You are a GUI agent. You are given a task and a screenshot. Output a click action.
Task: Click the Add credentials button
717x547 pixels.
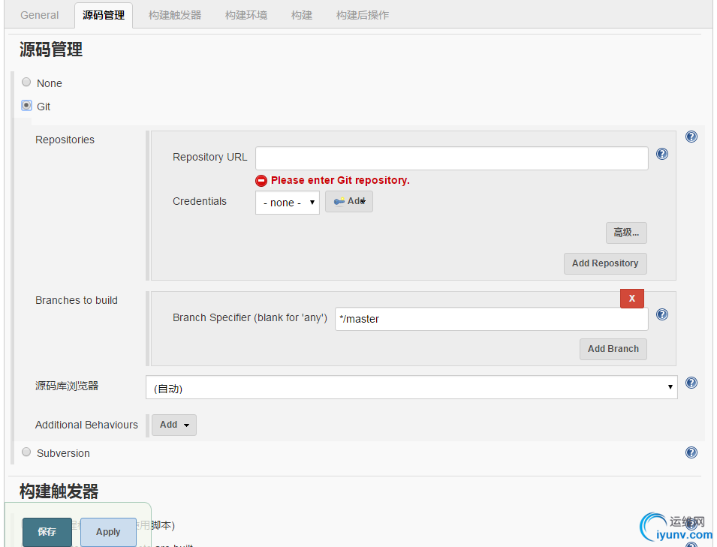(349, 202)
